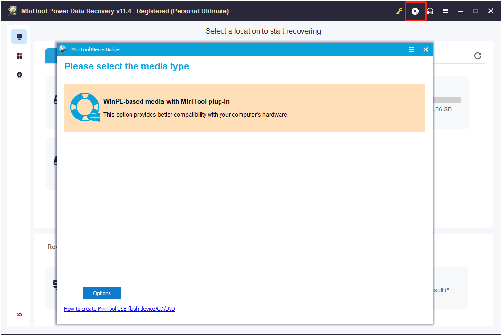Refresh the drive list
Image resolution: width=502 pixels, height=336 pixels.
pos(478,56)
